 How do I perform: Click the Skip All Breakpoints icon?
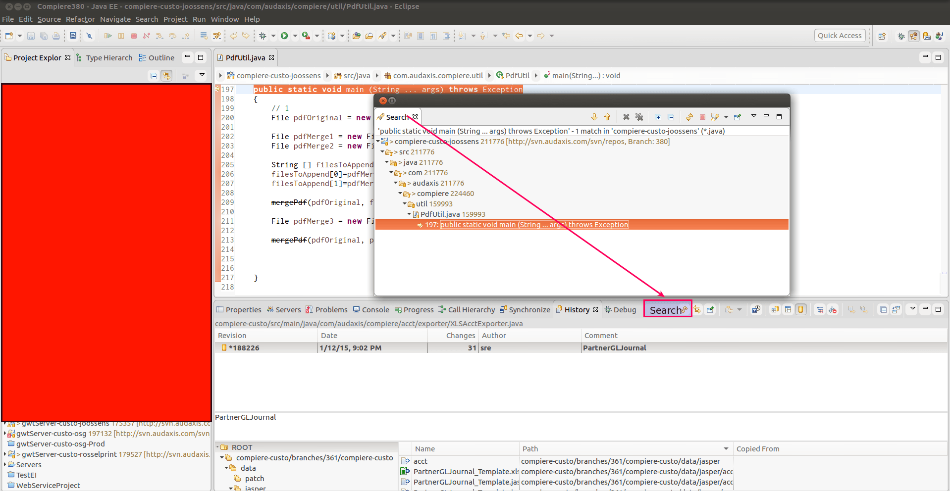[90, 36]
